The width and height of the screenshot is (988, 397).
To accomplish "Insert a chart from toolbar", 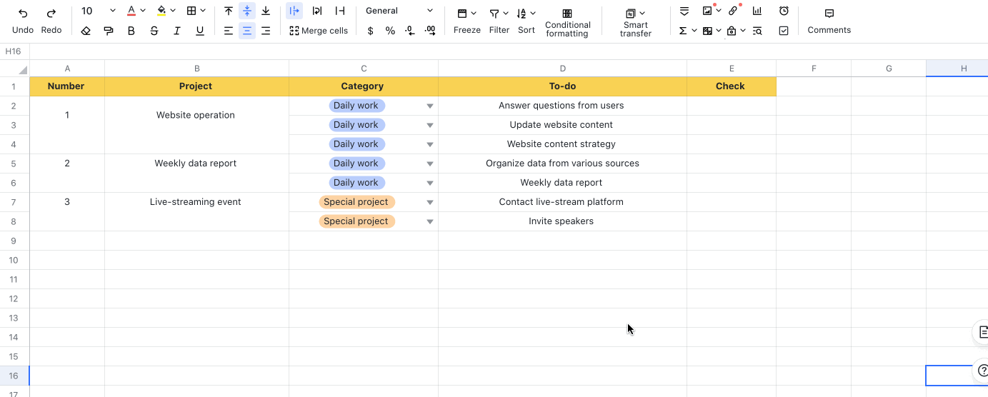I will pos(757,11).
